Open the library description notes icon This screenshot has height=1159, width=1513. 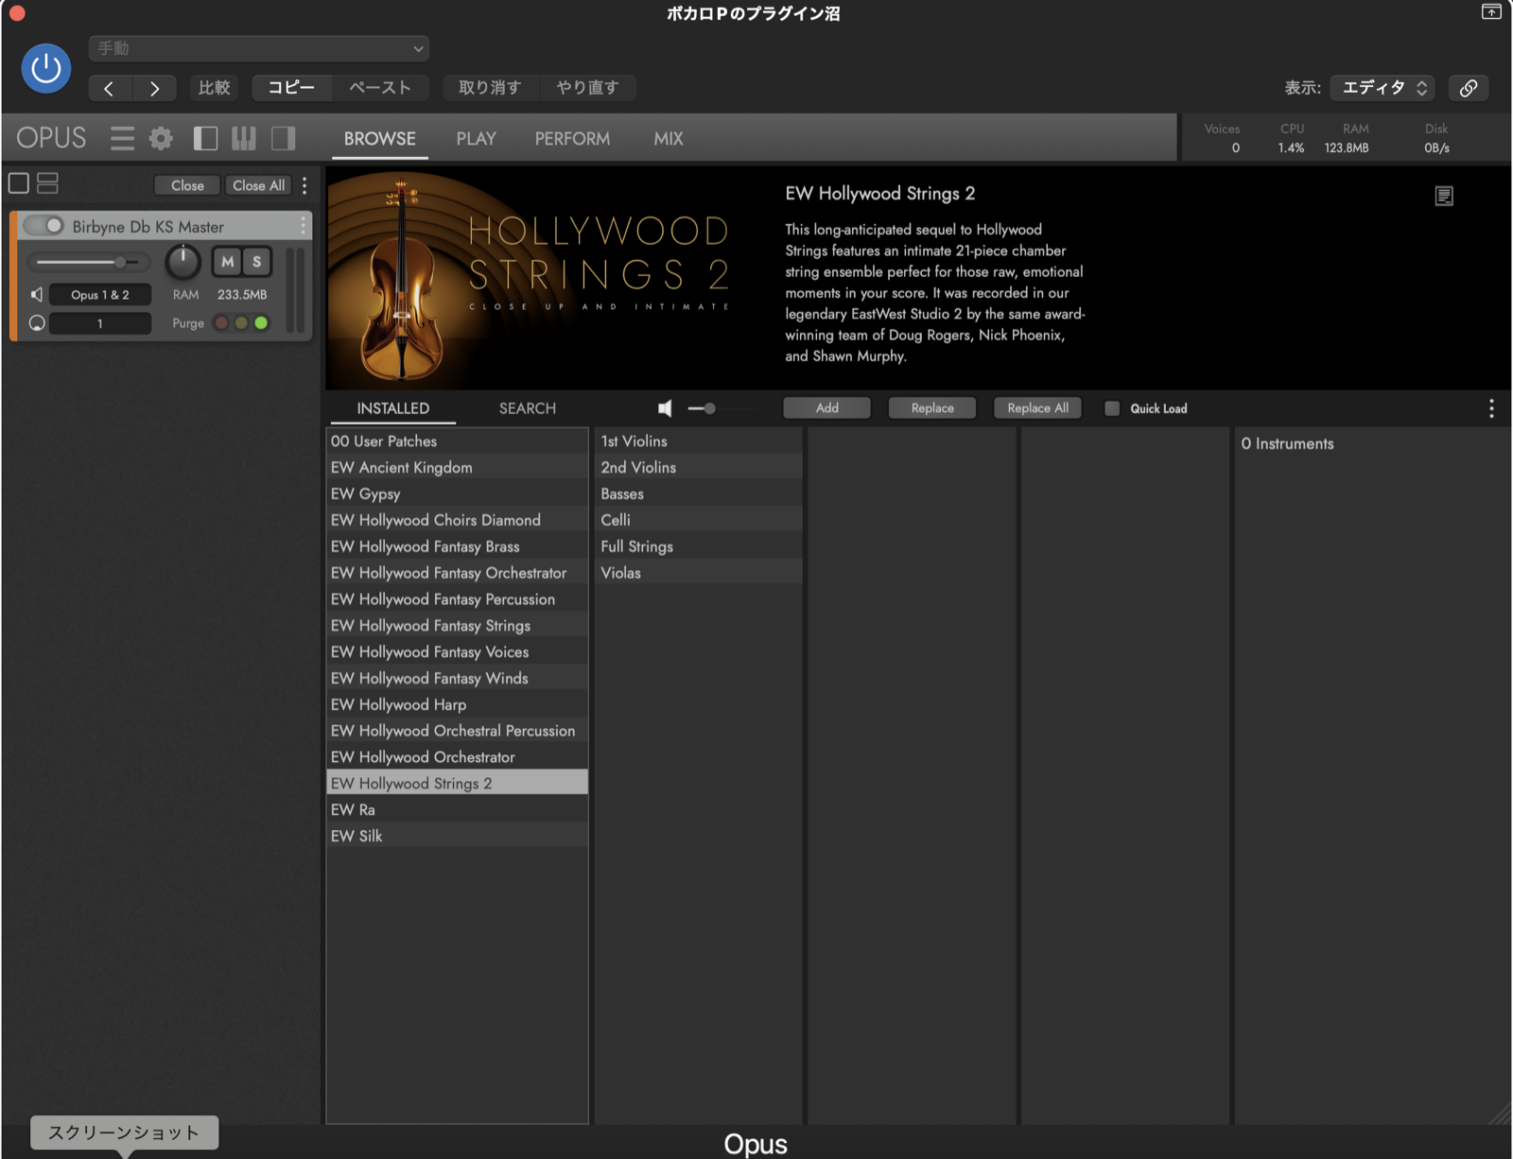pyautogui.click(x=1444, y=196)
